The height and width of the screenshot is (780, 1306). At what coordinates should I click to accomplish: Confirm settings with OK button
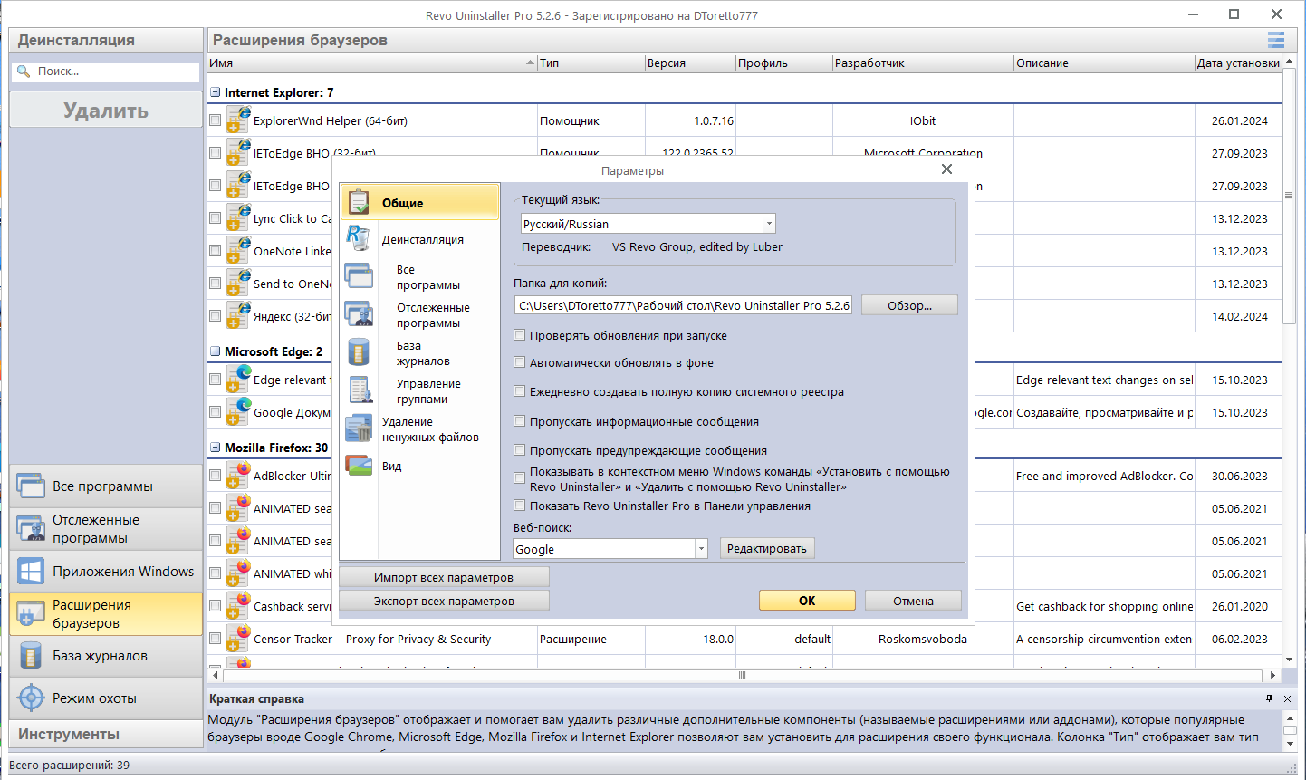807,601
